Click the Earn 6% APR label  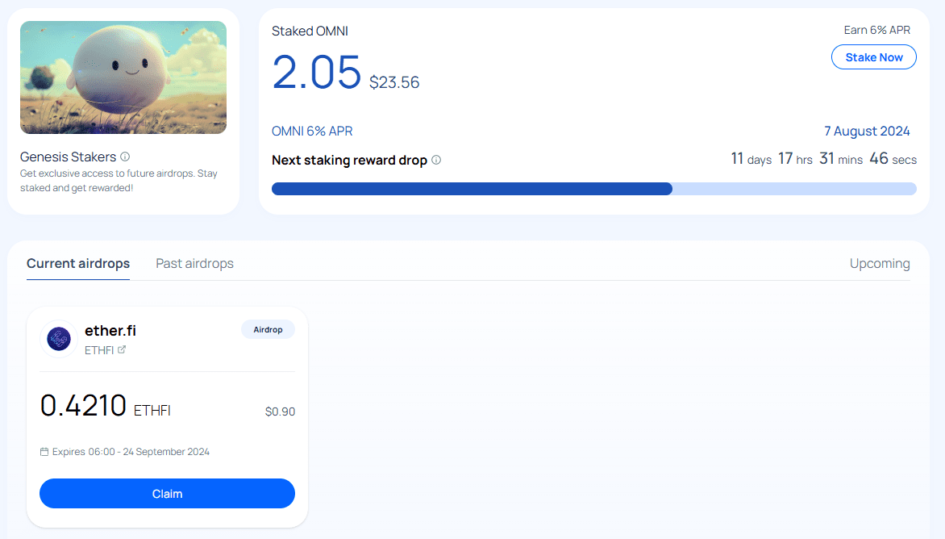[x=876, y=31]
